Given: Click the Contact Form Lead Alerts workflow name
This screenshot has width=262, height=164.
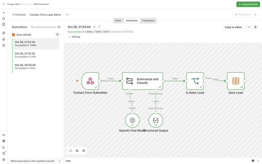Looking at the screenshot, I should coord(45,15).
